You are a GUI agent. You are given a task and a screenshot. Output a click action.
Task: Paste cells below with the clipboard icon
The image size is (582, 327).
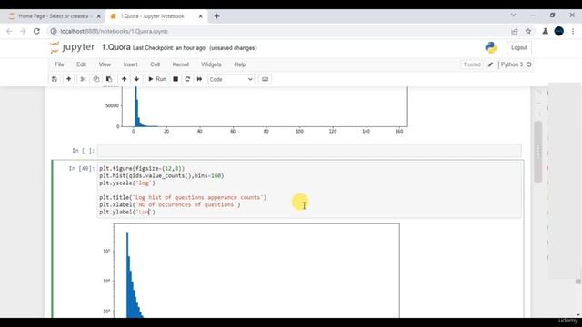109,79
